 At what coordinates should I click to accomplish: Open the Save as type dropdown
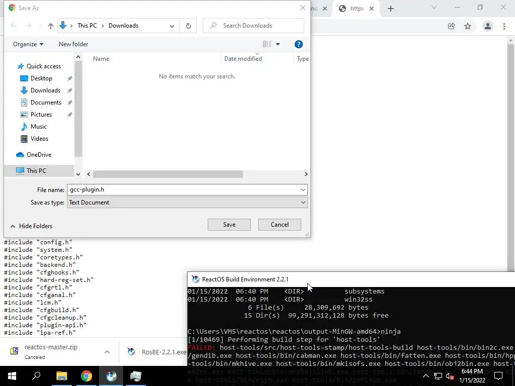(x=303, y=203)
